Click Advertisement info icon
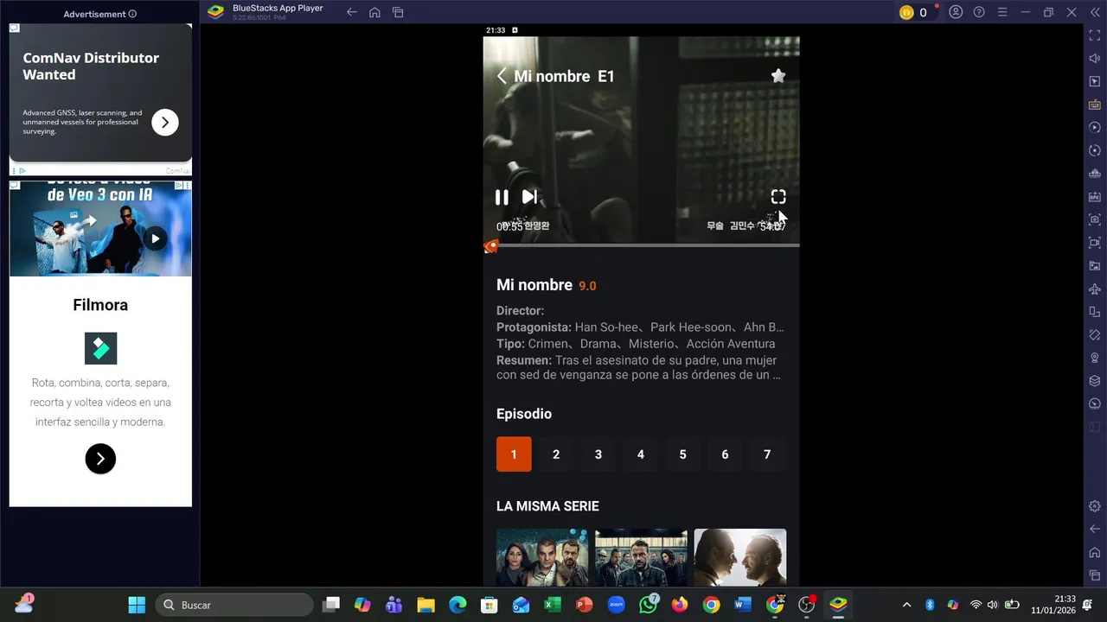1107x622 pixels. (132, 14)
